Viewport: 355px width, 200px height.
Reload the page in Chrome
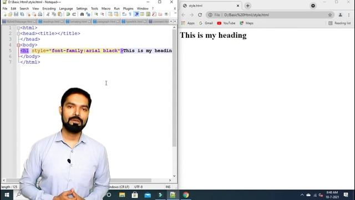point(200,15)
